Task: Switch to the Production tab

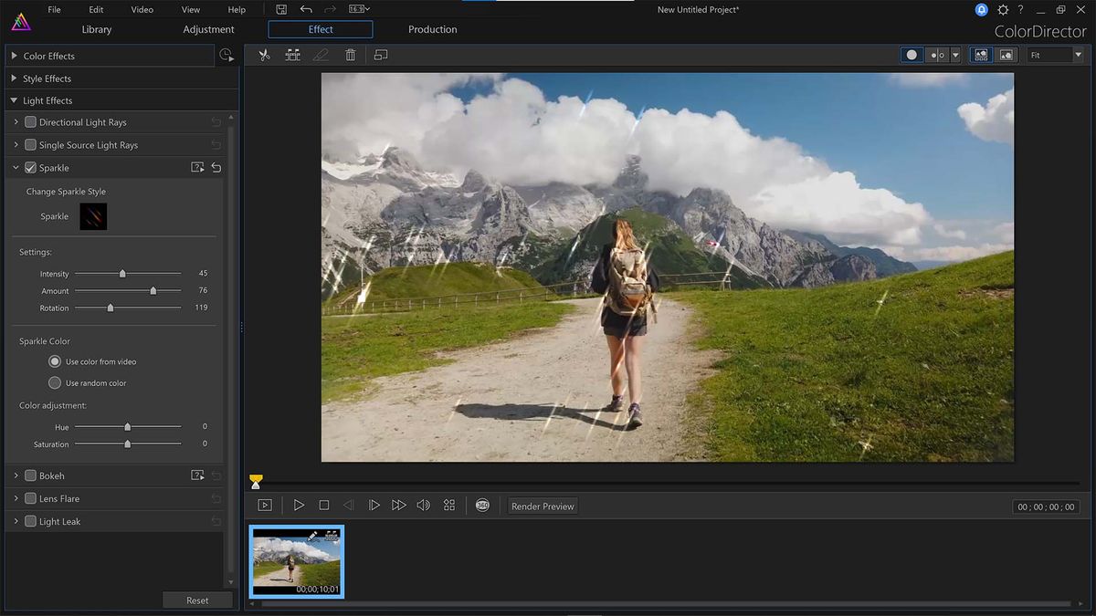Action: point(432,29)
